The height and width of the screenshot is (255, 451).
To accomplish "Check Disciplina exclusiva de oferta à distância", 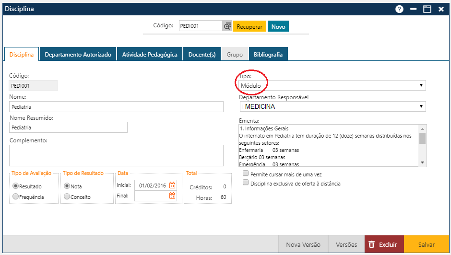I will coord(246,183).
